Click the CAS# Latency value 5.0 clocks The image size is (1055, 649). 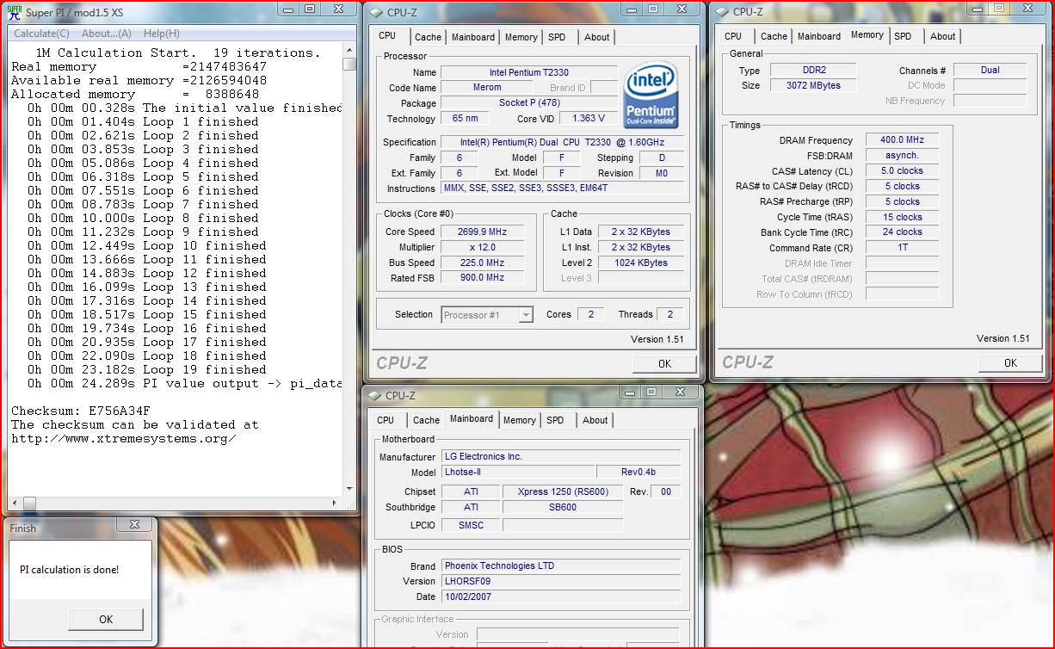point(902,170)
